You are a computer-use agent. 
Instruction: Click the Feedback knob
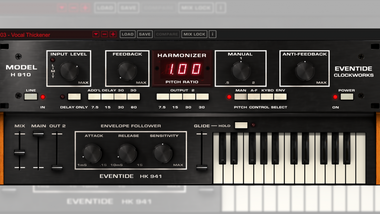point(127,71)
